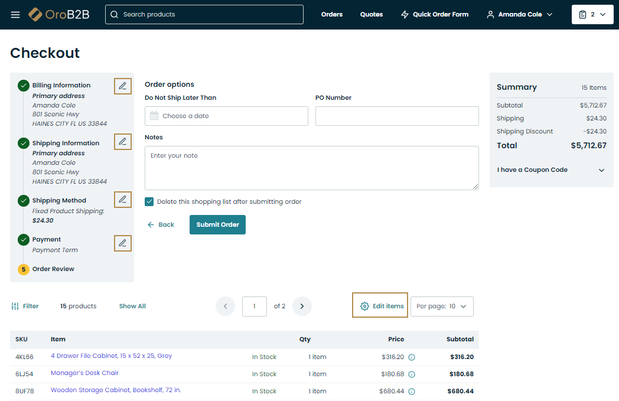The height and width of the screenshot is (401, 619).
Task: Edit Shipping Information with pencil icon
Action: point(122,142)
